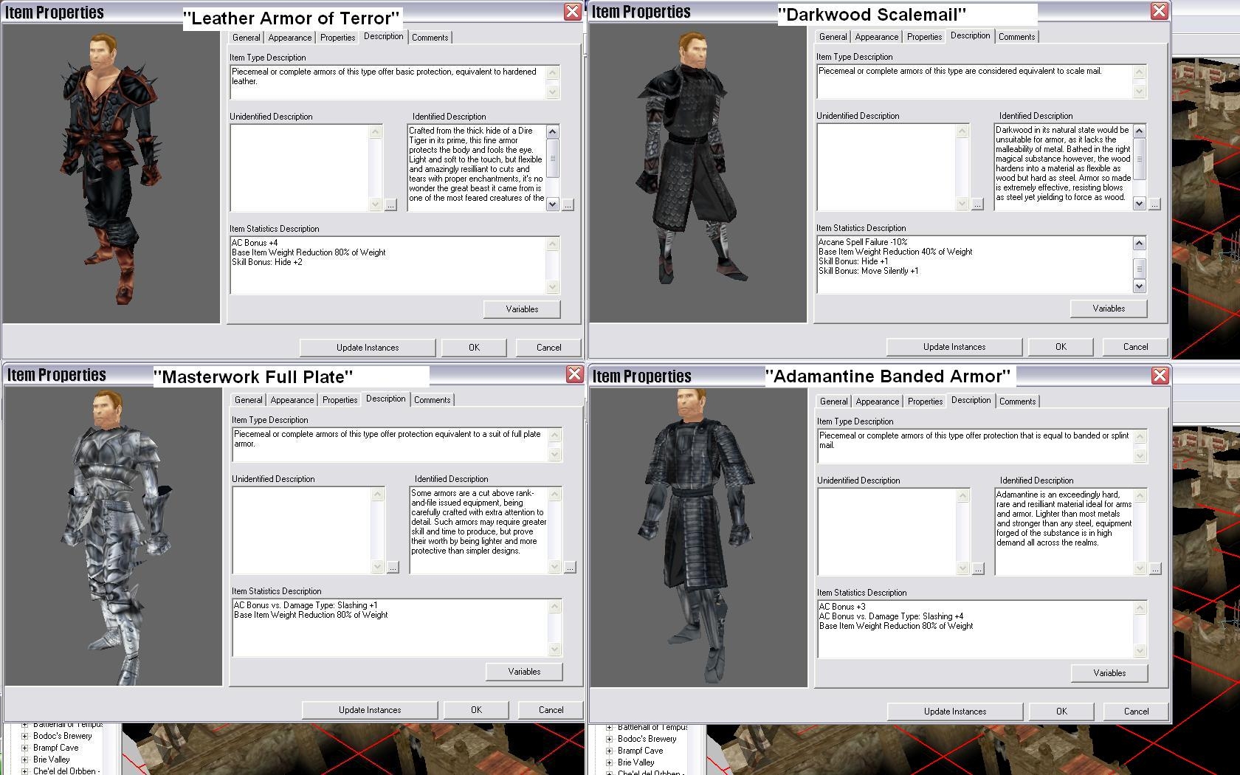Expand Bodoc's Brewery node below Masterwork Full Plate dialog
The image size is (1240, 775).
[x=24, y=736]
